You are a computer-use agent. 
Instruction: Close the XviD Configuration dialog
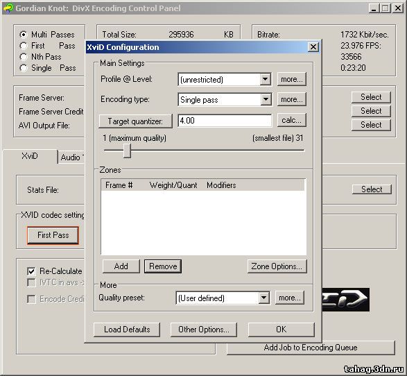(x=313, y=47)
